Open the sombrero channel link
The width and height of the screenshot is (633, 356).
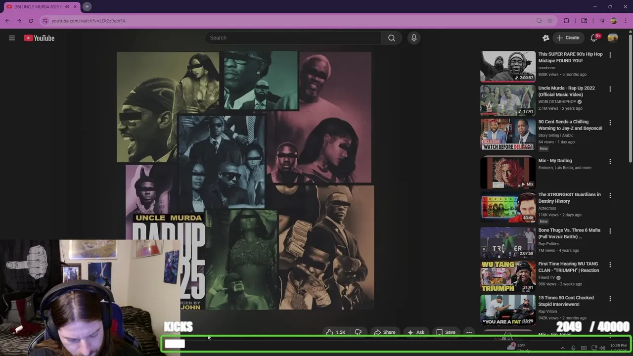click(x=547, y=68)
